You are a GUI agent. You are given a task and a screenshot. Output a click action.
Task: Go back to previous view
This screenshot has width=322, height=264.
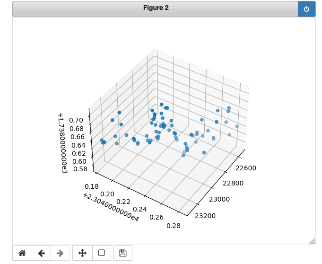pos(41,253)
